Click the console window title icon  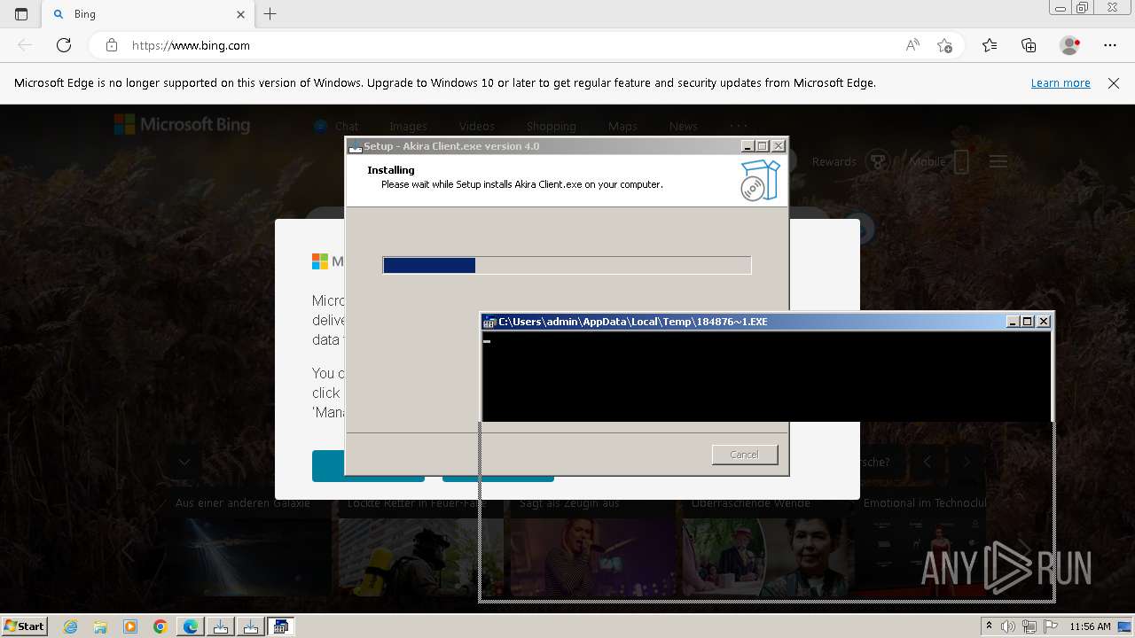point(489,322)
